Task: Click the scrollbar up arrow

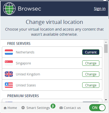Action: coord(106,42)
